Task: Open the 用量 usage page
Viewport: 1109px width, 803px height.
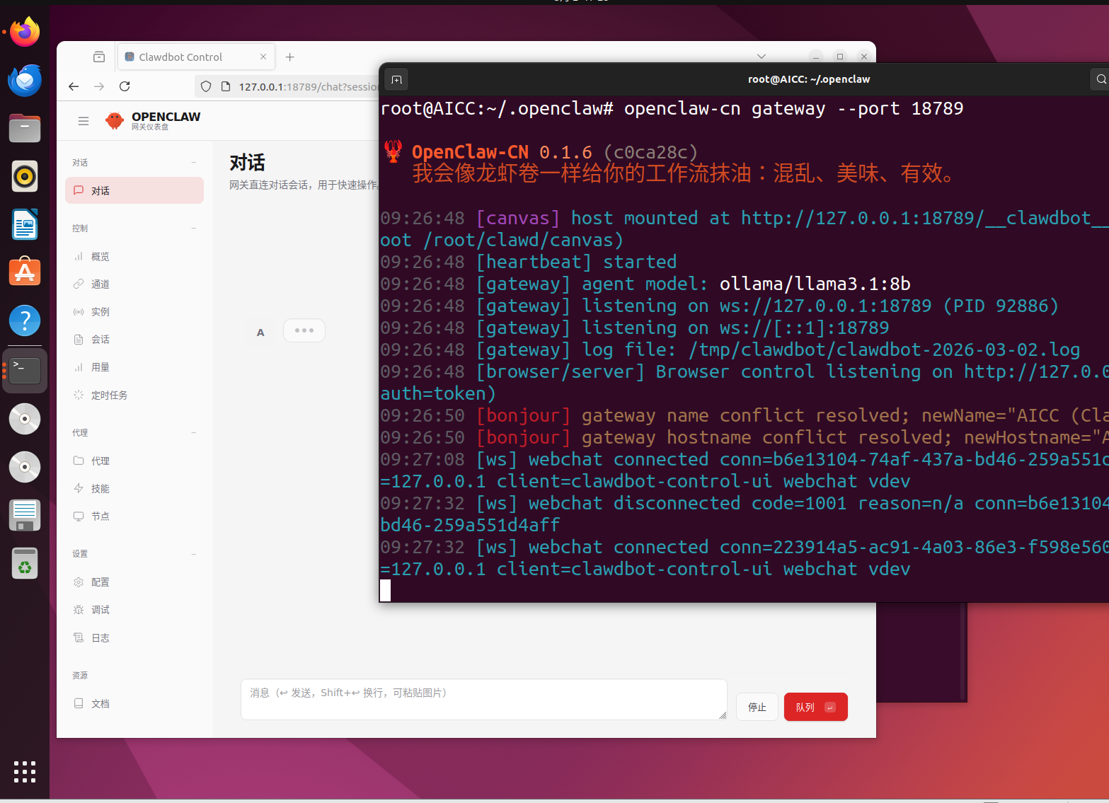Action: click(x=134, y=366)
